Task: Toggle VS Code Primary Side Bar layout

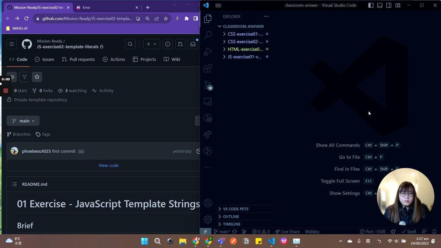Action: [371, 5]
